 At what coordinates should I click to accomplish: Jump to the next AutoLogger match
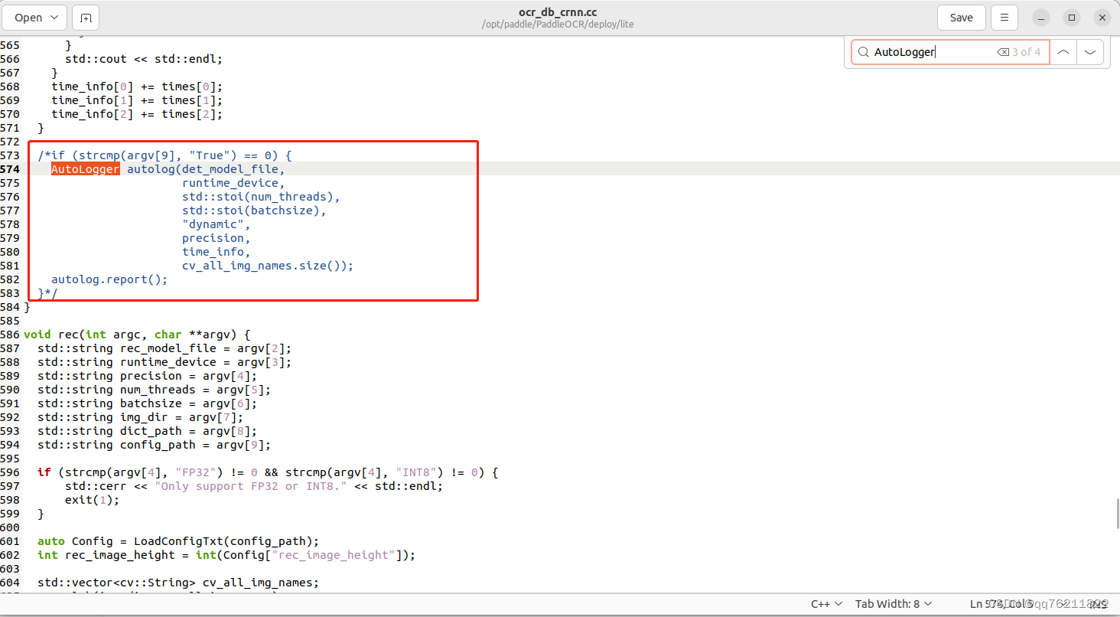click(x=1089, y=51)
